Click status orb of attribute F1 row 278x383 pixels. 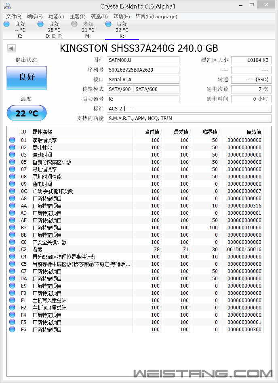point(12,300)
